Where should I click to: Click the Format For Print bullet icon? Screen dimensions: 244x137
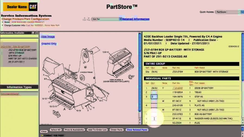click(x=42, y=135)
